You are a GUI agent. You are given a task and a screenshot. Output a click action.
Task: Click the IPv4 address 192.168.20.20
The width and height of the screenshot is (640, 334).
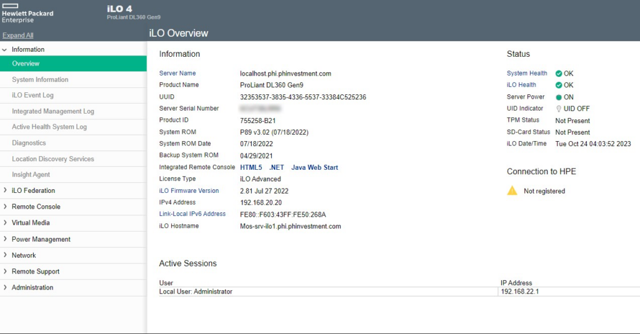261,202
